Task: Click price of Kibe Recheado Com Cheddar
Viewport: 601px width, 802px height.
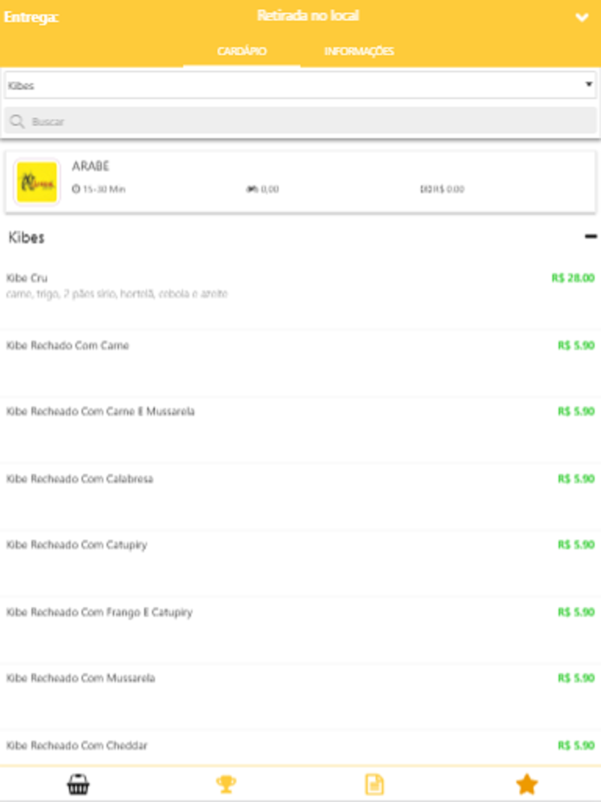Action: [576, 745]
